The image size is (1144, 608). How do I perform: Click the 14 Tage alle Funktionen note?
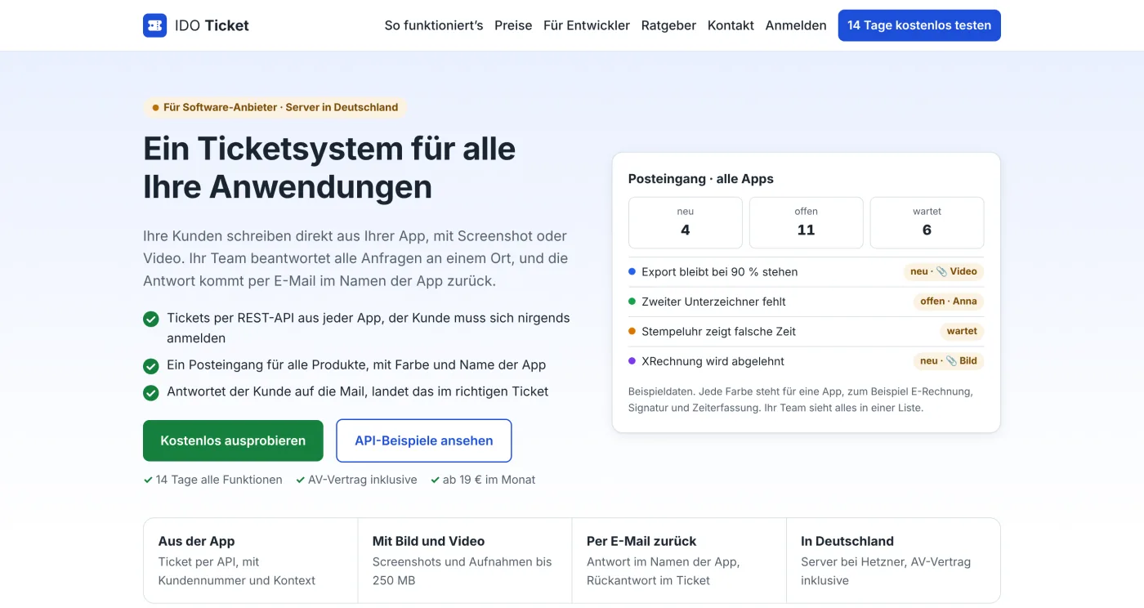(x=212, y=480)
